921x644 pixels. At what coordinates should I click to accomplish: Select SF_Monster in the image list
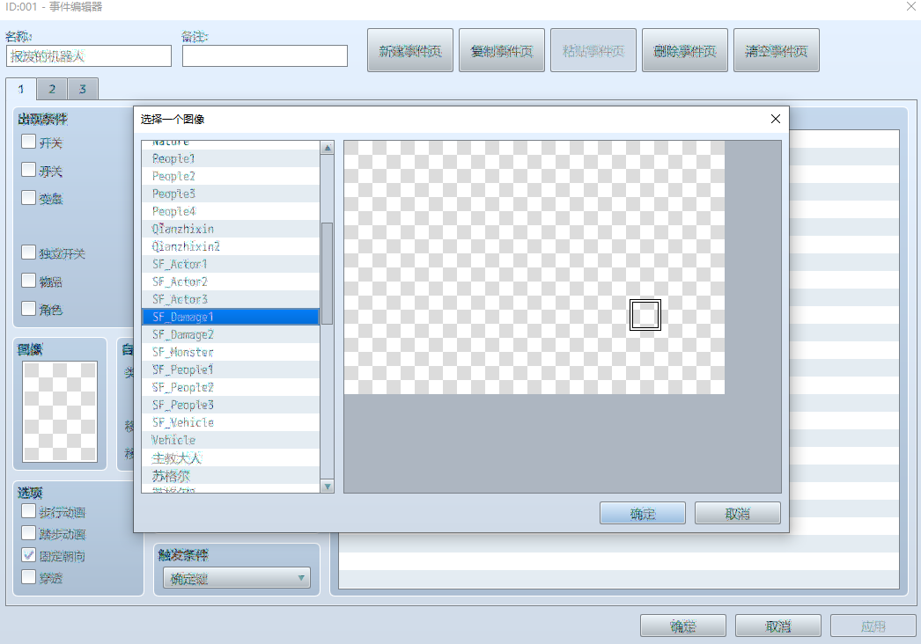231,352
